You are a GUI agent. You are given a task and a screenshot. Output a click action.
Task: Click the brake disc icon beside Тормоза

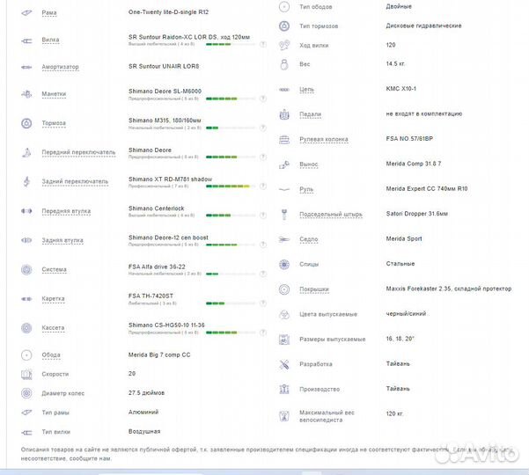coord(25,123)
